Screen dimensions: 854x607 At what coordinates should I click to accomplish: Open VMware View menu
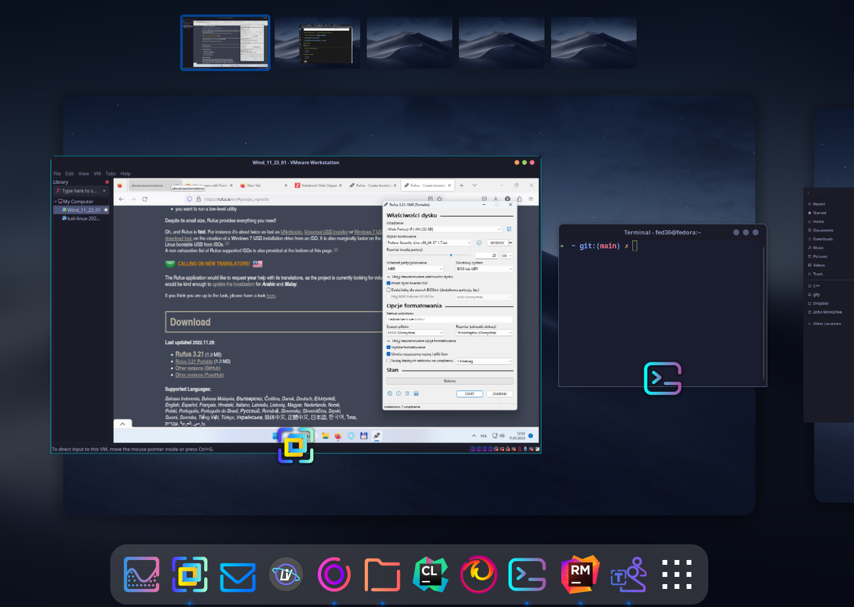point(84,174)
